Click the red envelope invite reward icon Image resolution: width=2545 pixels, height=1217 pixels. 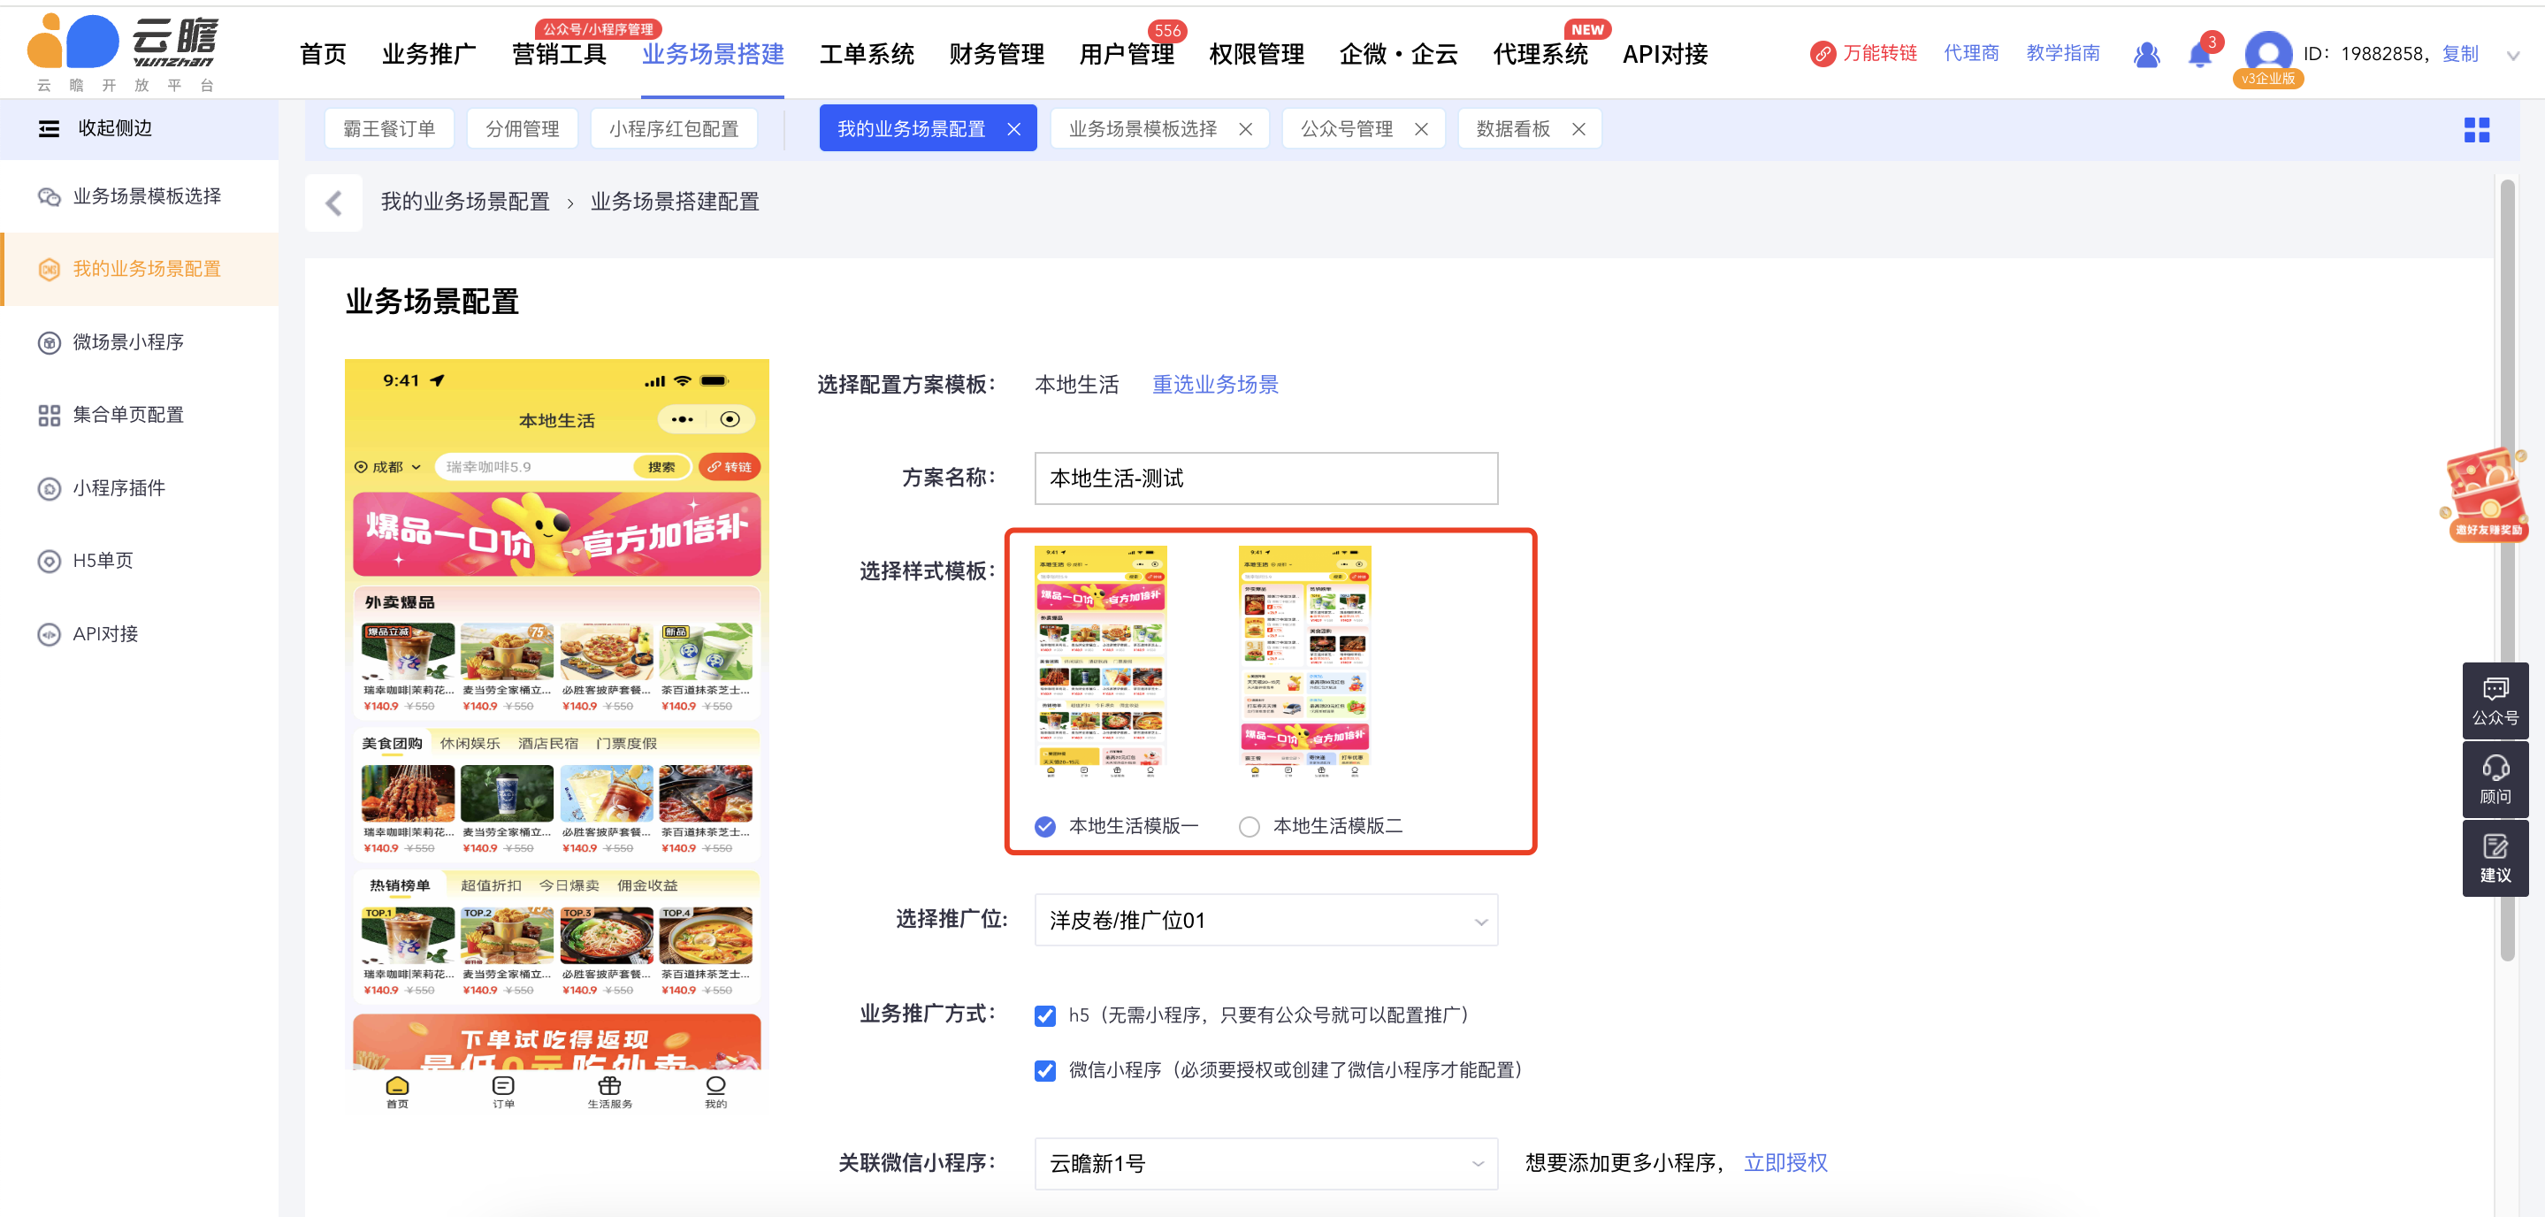[x=2487, y=493]
